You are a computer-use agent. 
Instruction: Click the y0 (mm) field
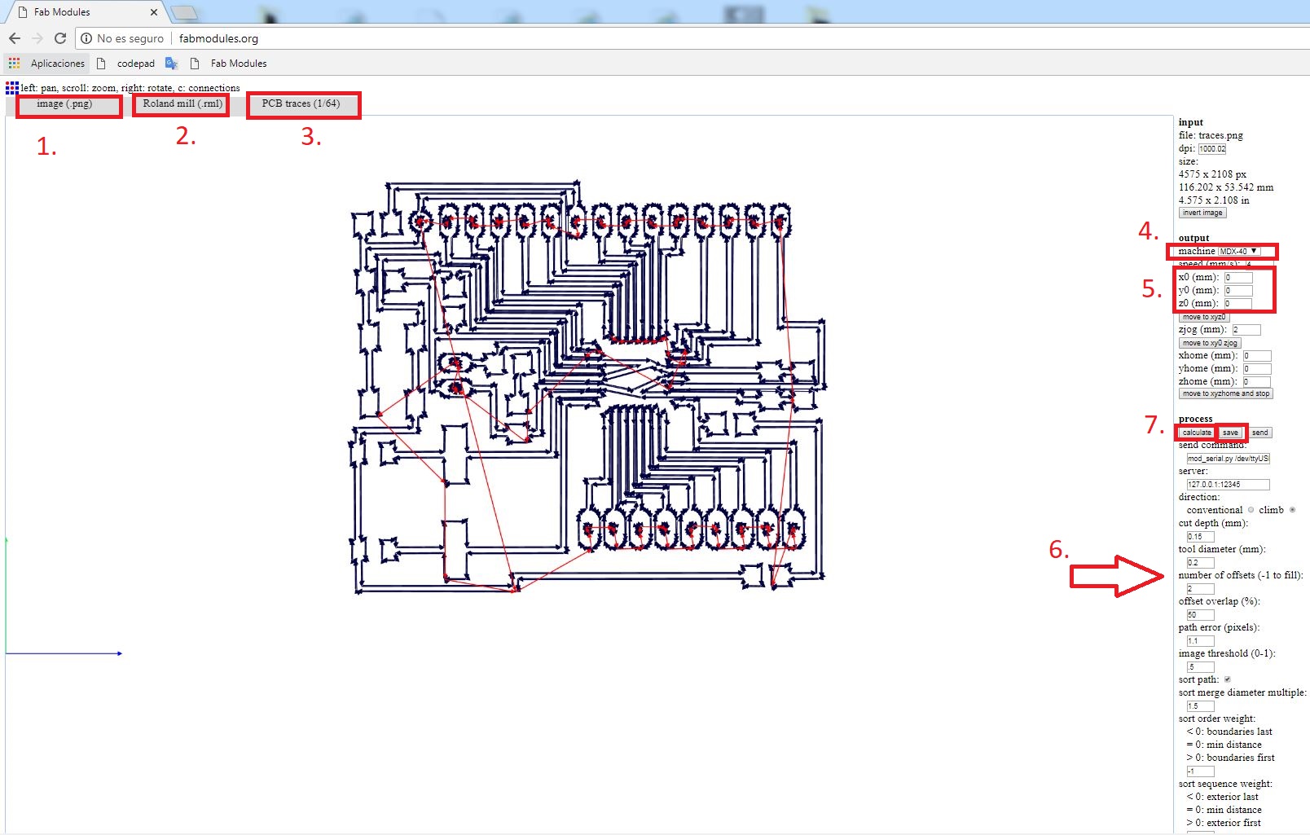(x=1238, y=291)
